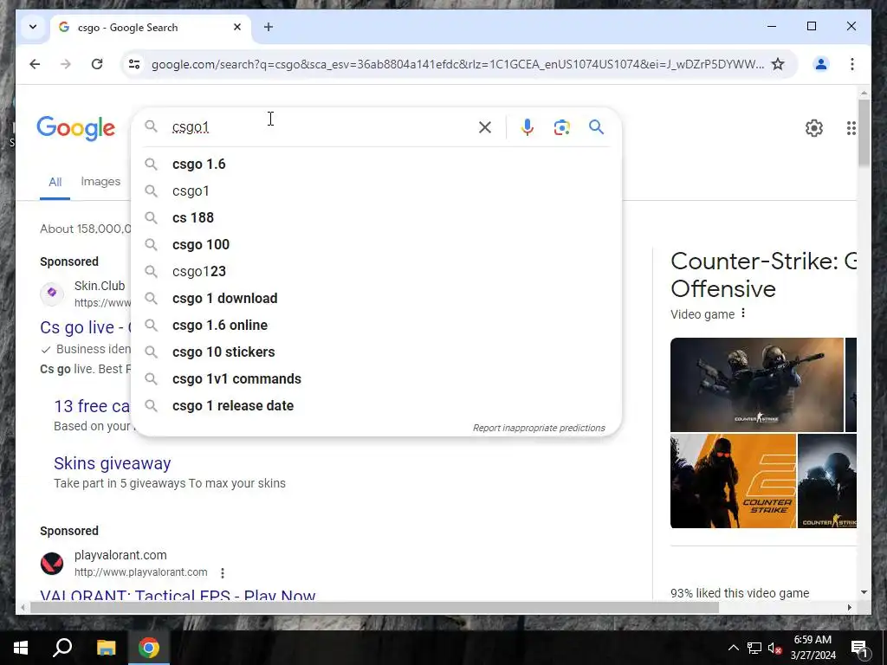Open the orange Counter-Strike 2 thumbnail
This screenshot has height=665, width=887.
point(733,481)
